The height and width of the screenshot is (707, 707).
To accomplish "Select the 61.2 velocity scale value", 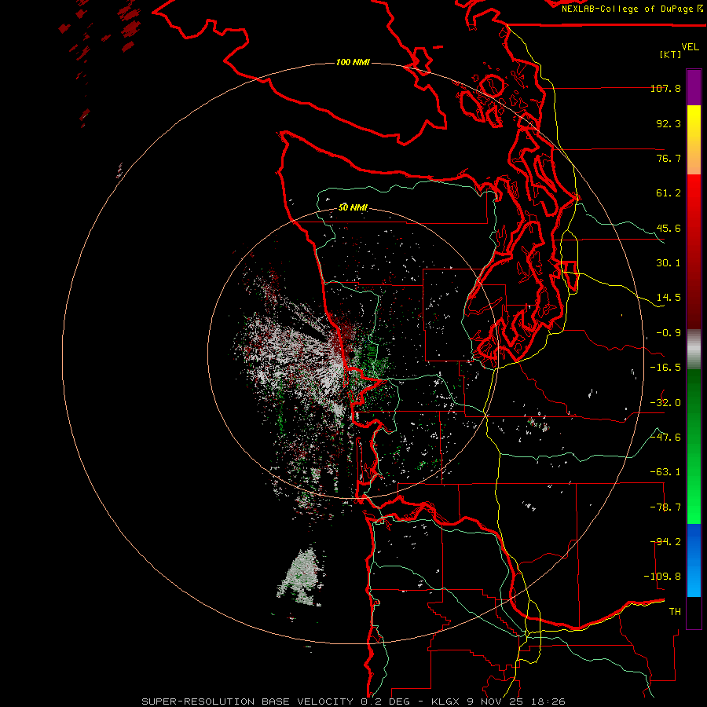I will click(669, 193).
